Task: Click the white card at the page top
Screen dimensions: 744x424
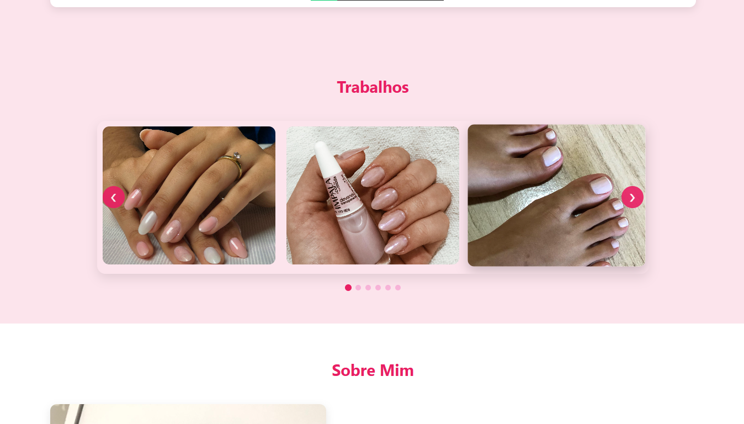Action: click(373, 3)
